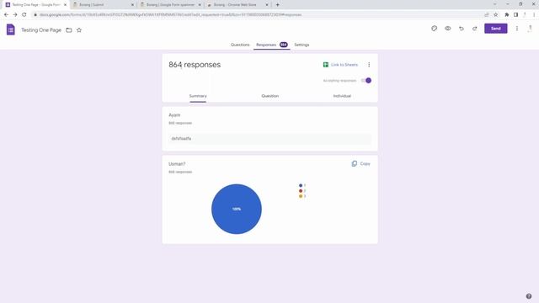
Task: Select the Summary sub-tab
Action: [x=198, y=96]
